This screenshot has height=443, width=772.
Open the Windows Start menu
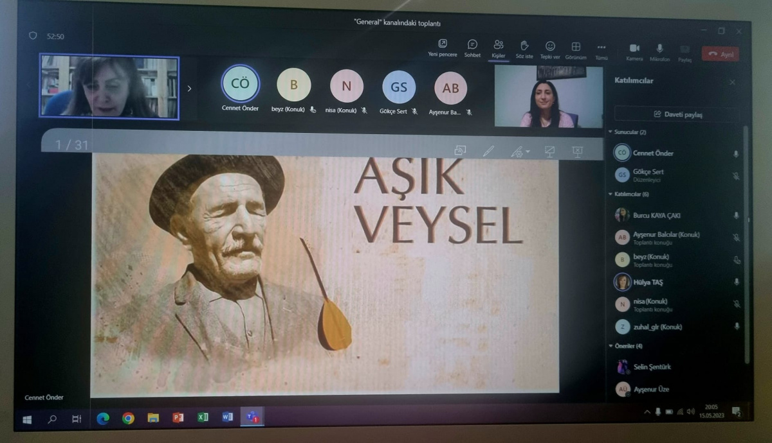pyautogui.click(x=27, y=419)
